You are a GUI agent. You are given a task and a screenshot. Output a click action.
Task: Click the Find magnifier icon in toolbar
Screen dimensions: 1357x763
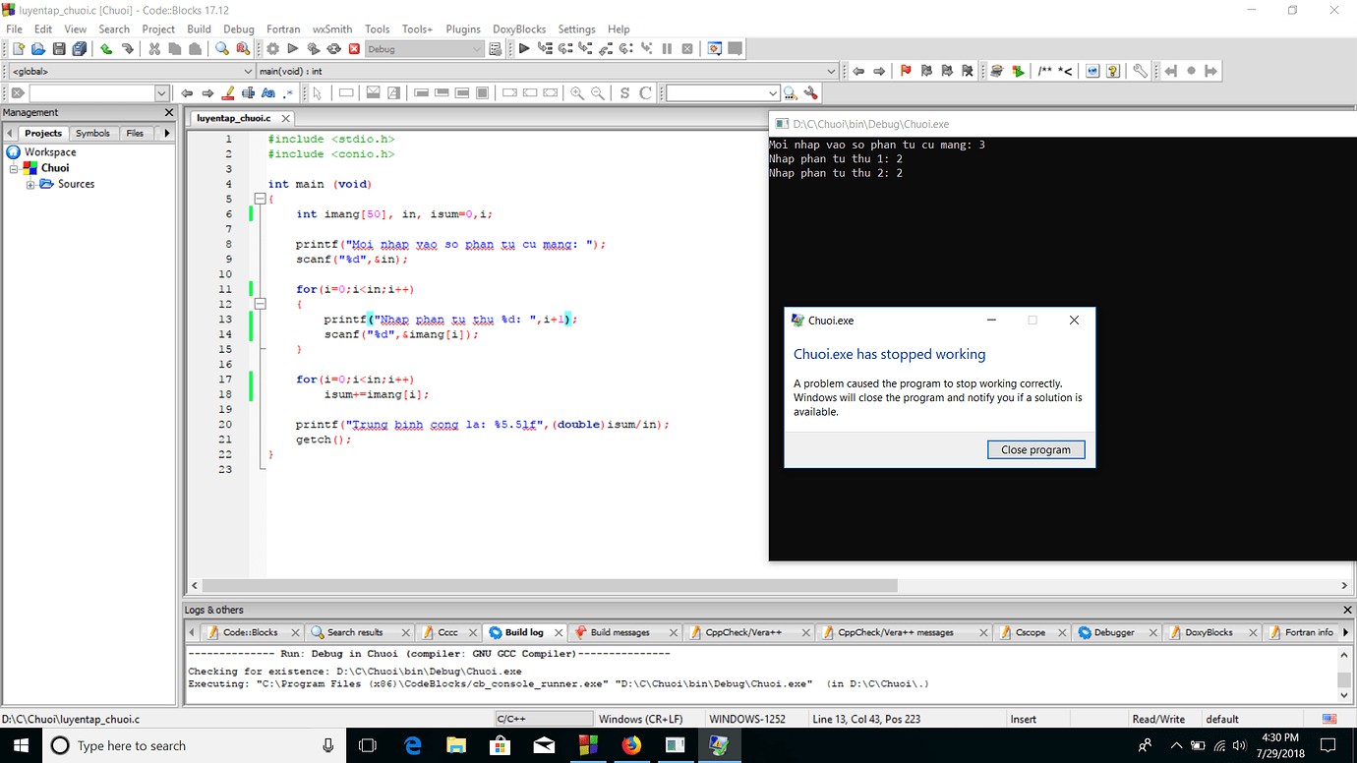click(x=222, y=49)
